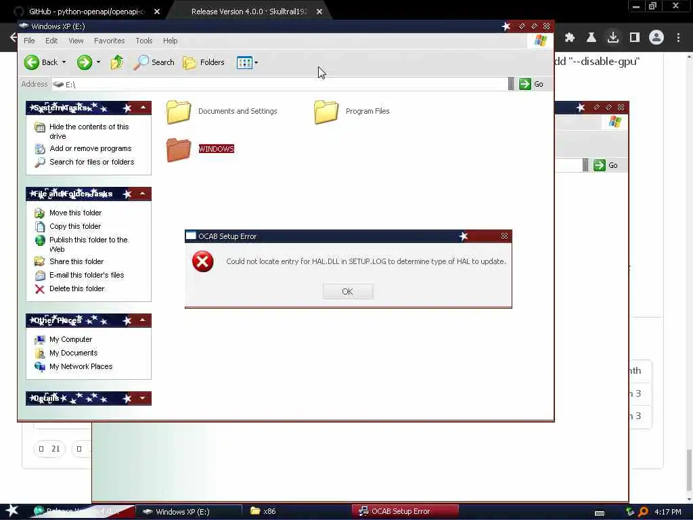Click Search for files or folders
Viewport: 693px width, 520px height.
[x=91, y=162]
